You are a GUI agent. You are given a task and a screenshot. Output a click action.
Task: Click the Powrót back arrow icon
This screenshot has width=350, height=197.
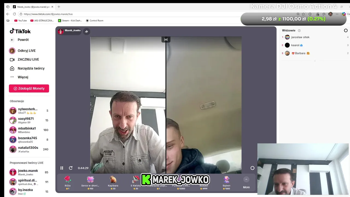(x=12, y=40)
